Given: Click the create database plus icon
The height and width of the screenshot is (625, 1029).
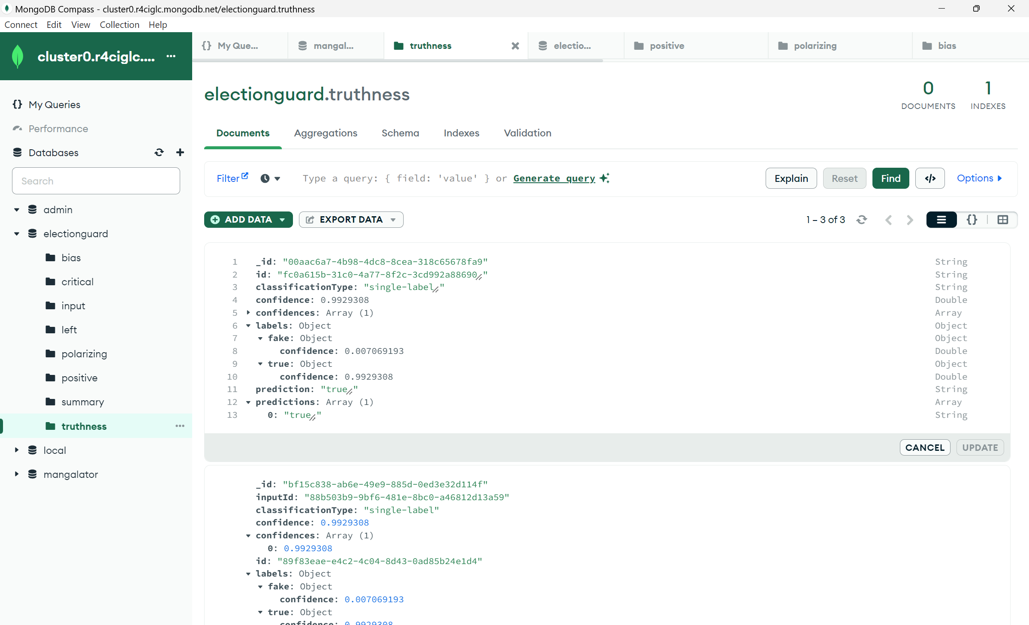Looking at the screenshot, I should click(x=180, y=153).
